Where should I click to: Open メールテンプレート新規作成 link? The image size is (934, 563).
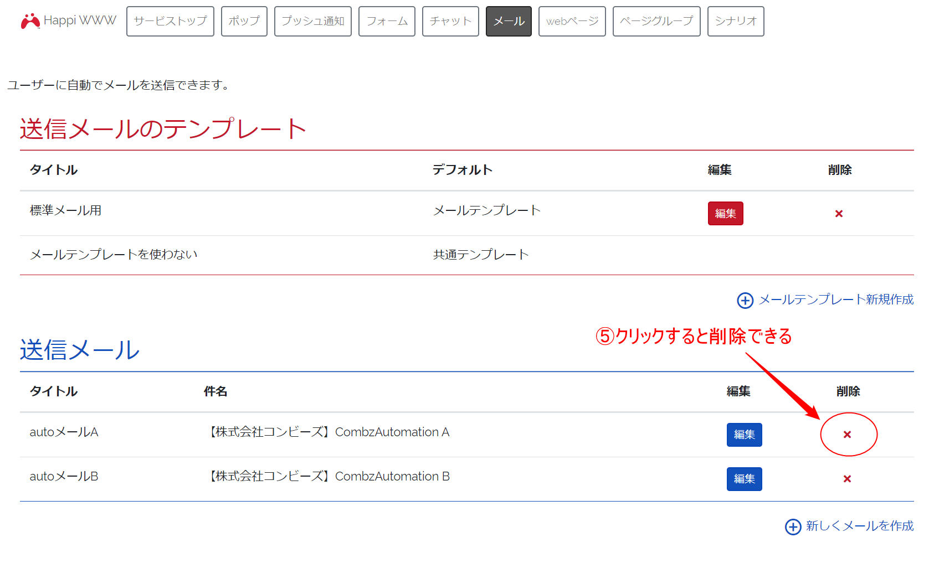point(836,299)
